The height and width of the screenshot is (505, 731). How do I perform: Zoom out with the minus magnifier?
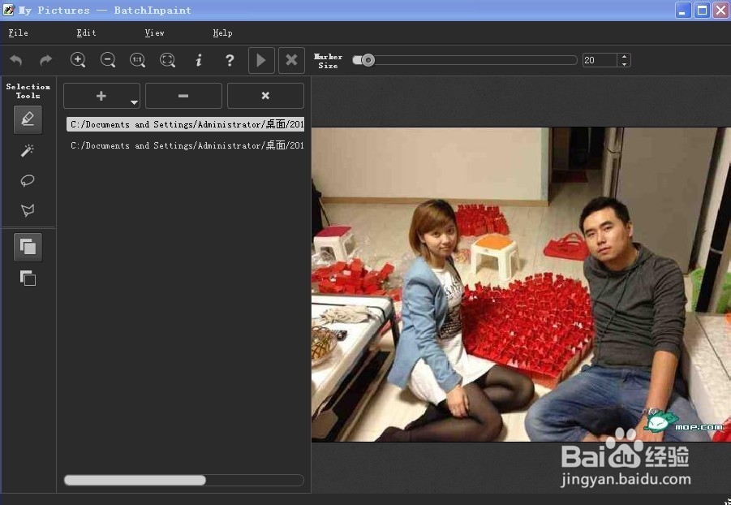(x=108, y=60)
